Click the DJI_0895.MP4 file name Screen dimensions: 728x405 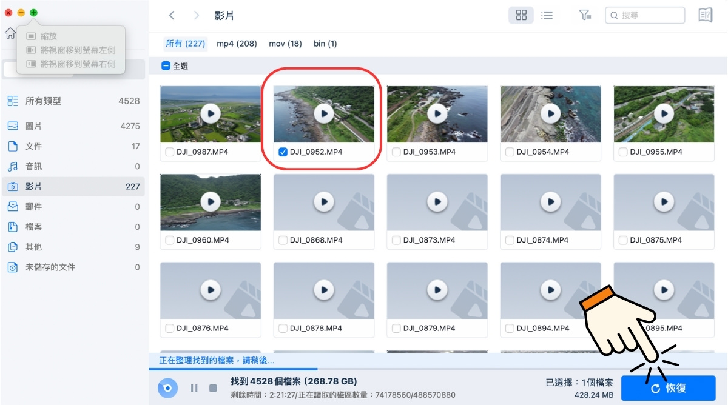656,328
